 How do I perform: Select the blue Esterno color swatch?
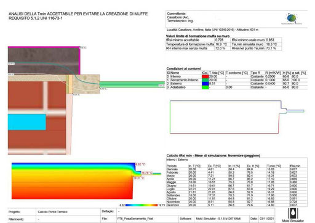point(205,84)
